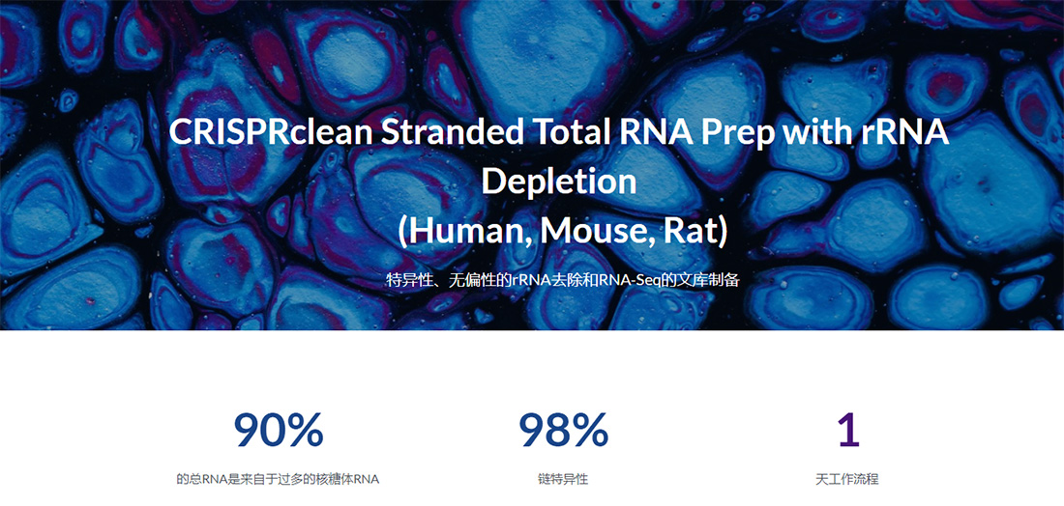Click the word Depletion in the heading
This screenshot has height=506, width=1064.
click(559, 182)
